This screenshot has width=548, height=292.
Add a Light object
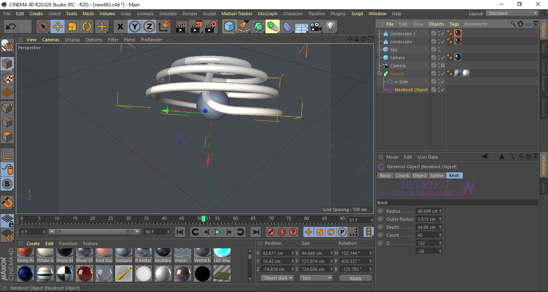click(330, 27)
